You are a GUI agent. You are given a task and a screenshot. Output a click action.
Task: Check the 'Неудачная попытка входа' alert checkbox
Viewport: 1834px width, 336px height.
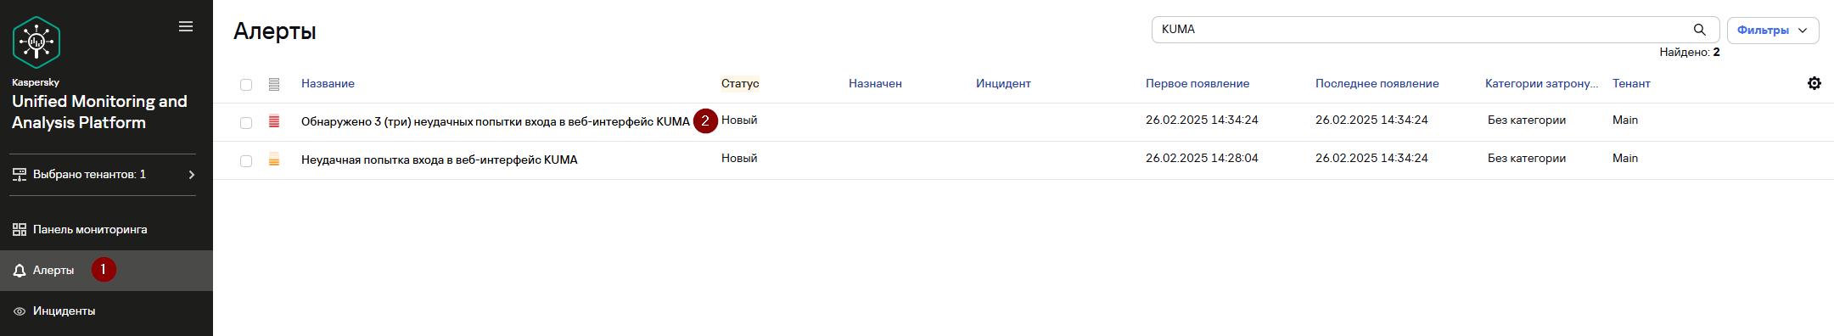click(246, 161)
